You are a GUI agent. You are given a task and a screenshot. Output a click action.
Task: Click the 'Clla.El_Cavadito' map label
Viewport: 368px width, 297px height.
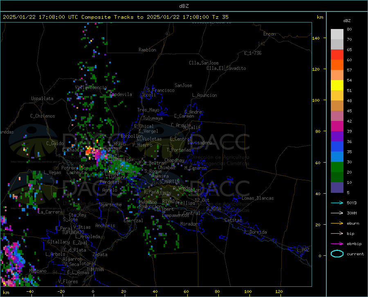[x=226, y=68]
